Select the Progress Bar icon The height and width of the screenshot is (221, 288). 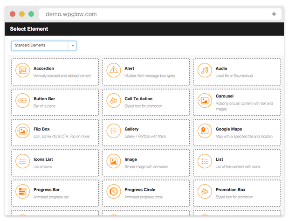click(x=21, y=192)
